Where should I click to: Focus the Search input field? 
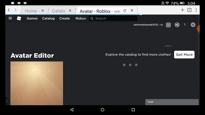[113, 19]
